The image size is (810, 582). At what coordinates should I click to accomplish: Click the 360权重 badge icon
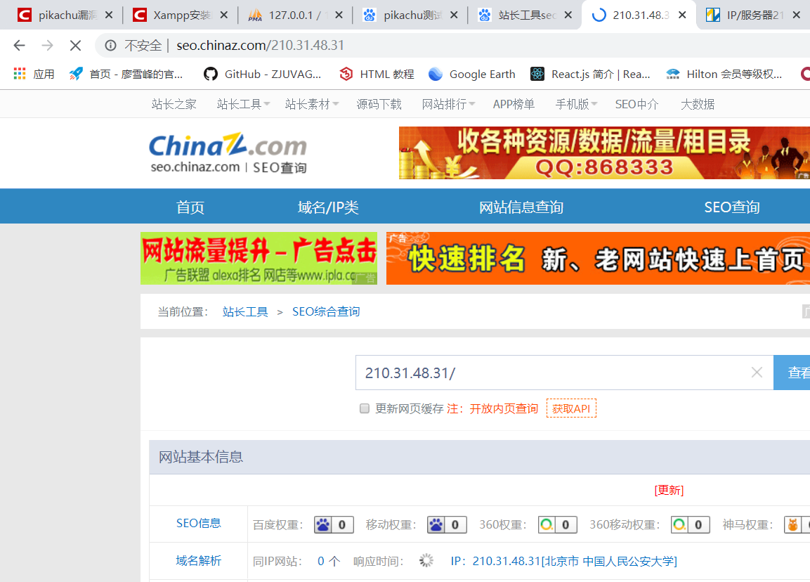[x=557, y=524]
